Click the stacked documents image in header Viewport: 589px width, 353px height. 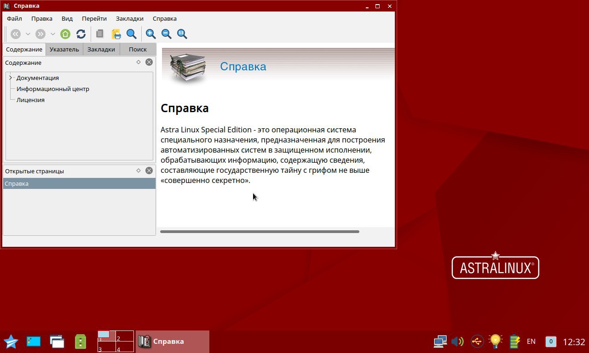188,68
